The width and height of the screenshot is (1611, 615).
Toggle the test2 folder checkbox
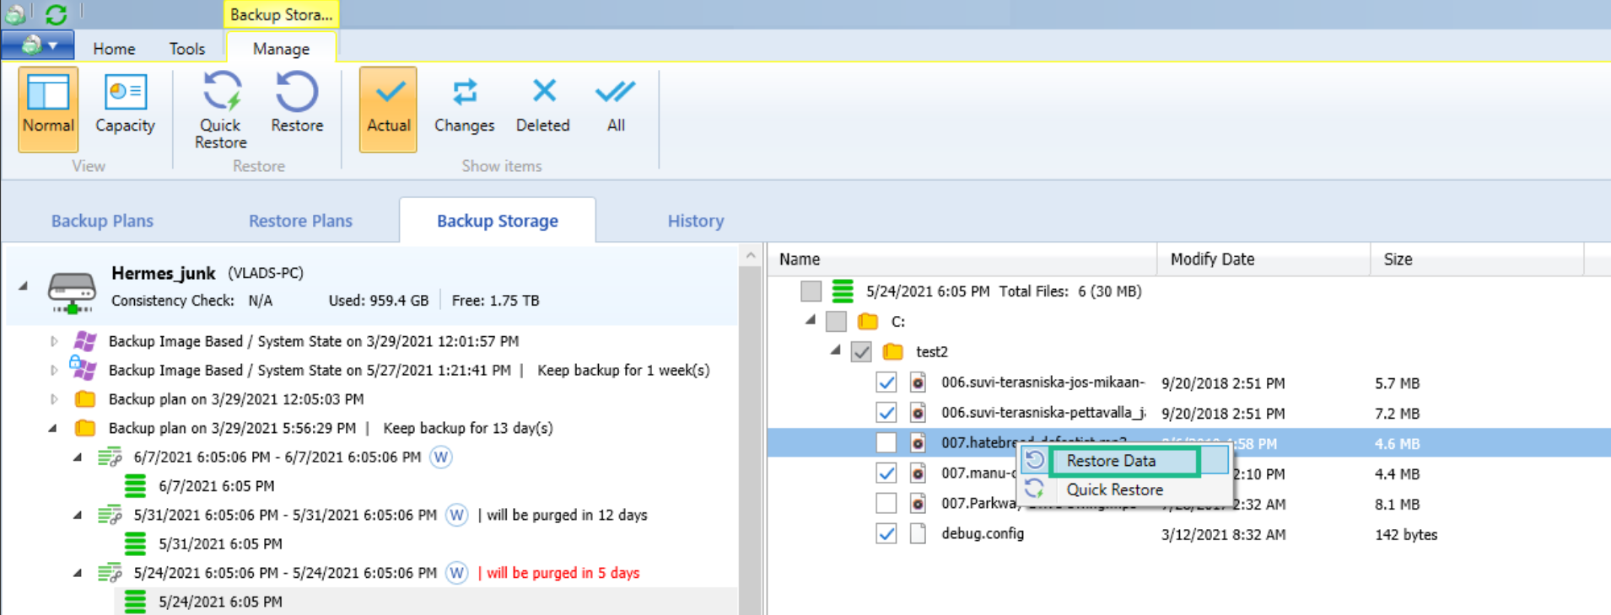861,352
